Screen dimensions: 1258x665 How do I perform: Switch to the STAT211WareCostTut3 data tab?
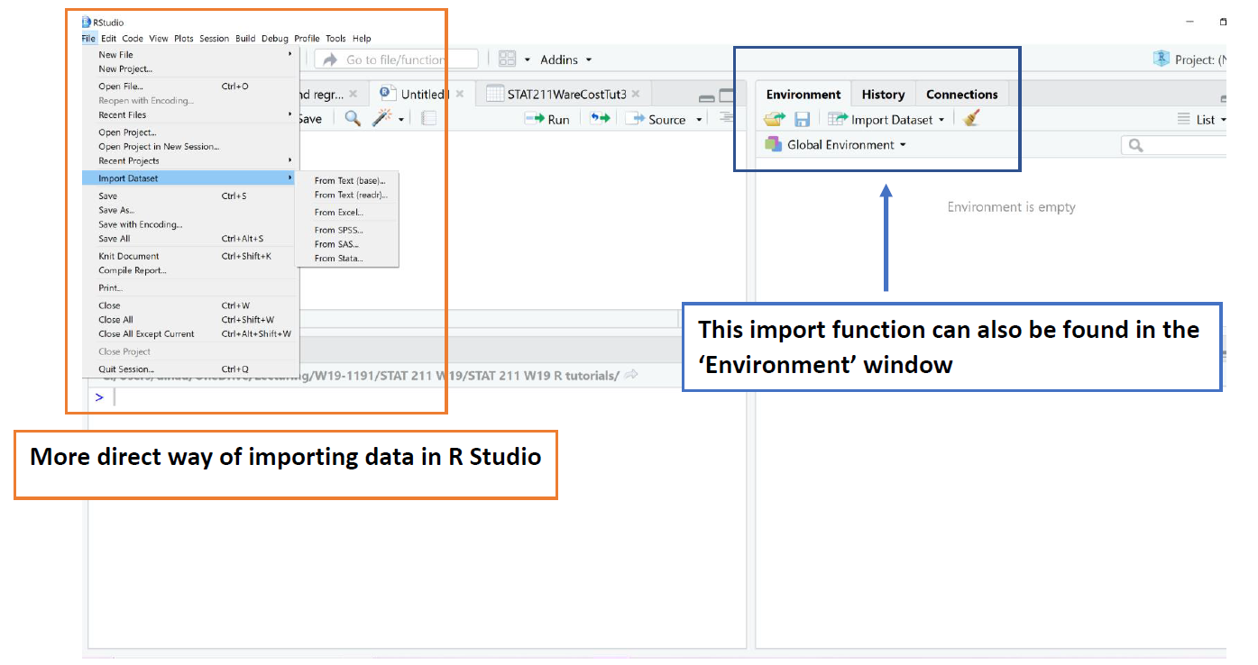[562, 94]
